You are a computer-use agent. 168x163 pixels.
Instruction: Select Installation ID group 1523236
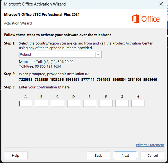click(x=57, y=80)
